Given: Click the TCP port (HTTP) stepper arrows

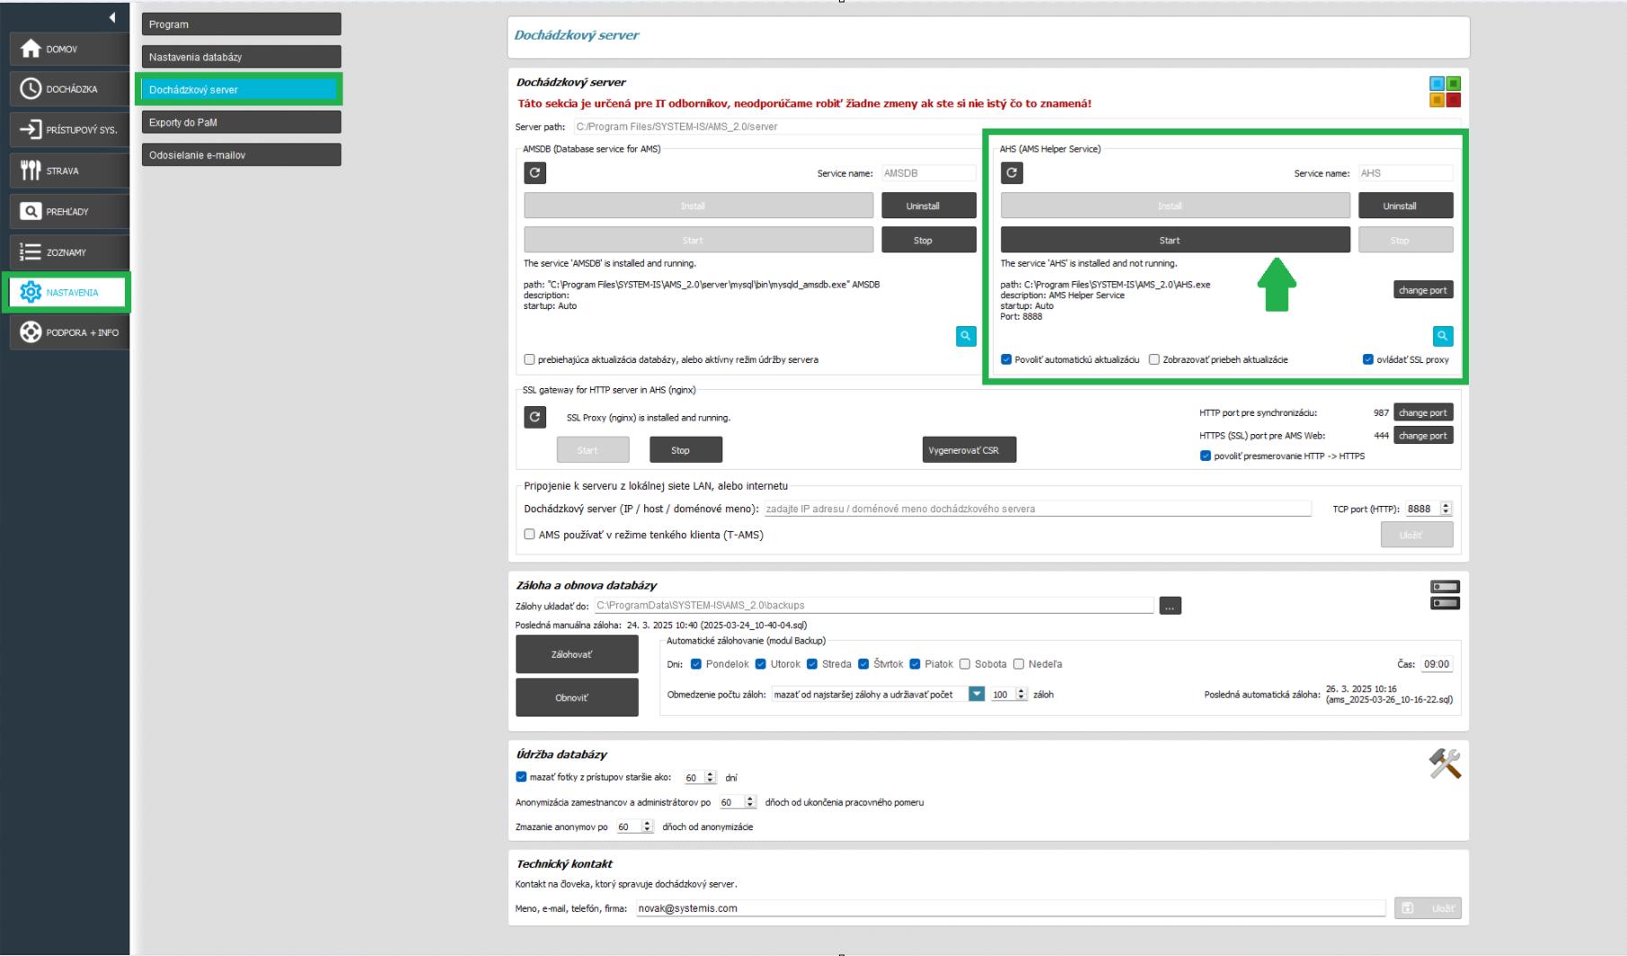Looking at the screenshot, I should coord(1446,509).
